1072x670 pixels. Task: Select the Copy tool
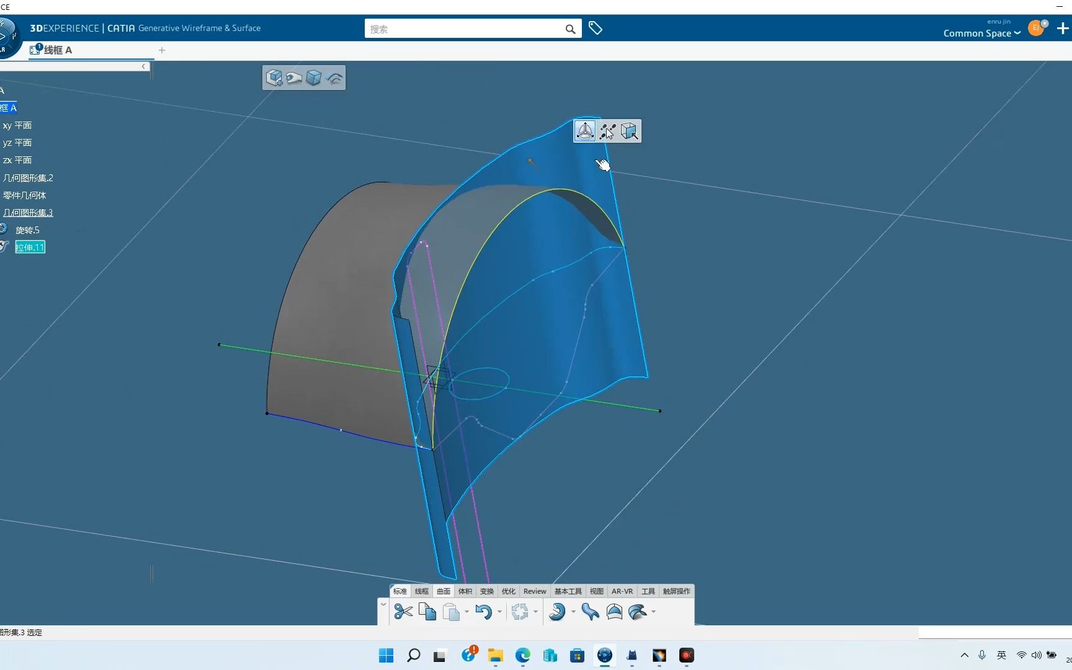click(x=427, y=612)
